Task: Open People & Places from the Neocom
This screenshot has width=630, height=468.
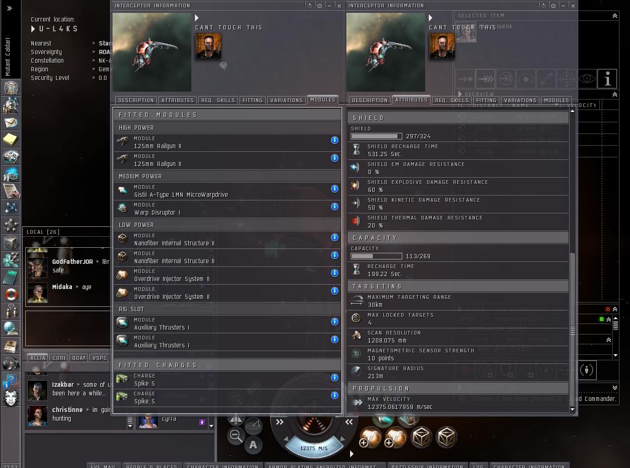Action: [11, 105]
